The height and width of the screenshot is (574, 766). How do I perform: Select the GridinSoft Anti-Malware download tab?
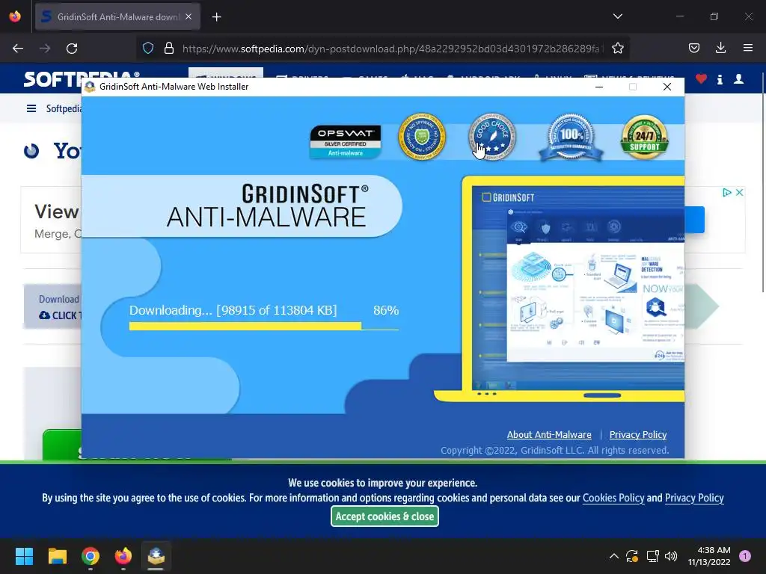click(x=117, y=17)
